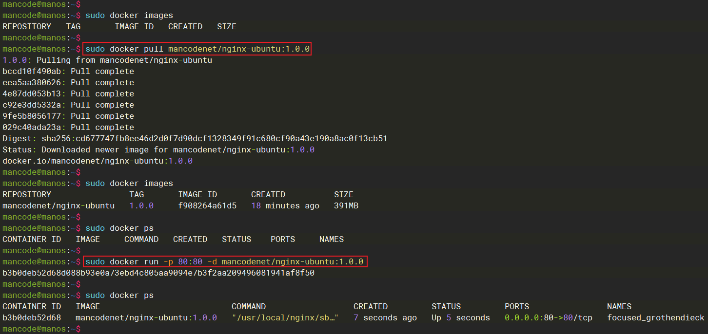Click the full container hash output line
Viewport: 708px width, 334px height.
(x=158, y=273)
